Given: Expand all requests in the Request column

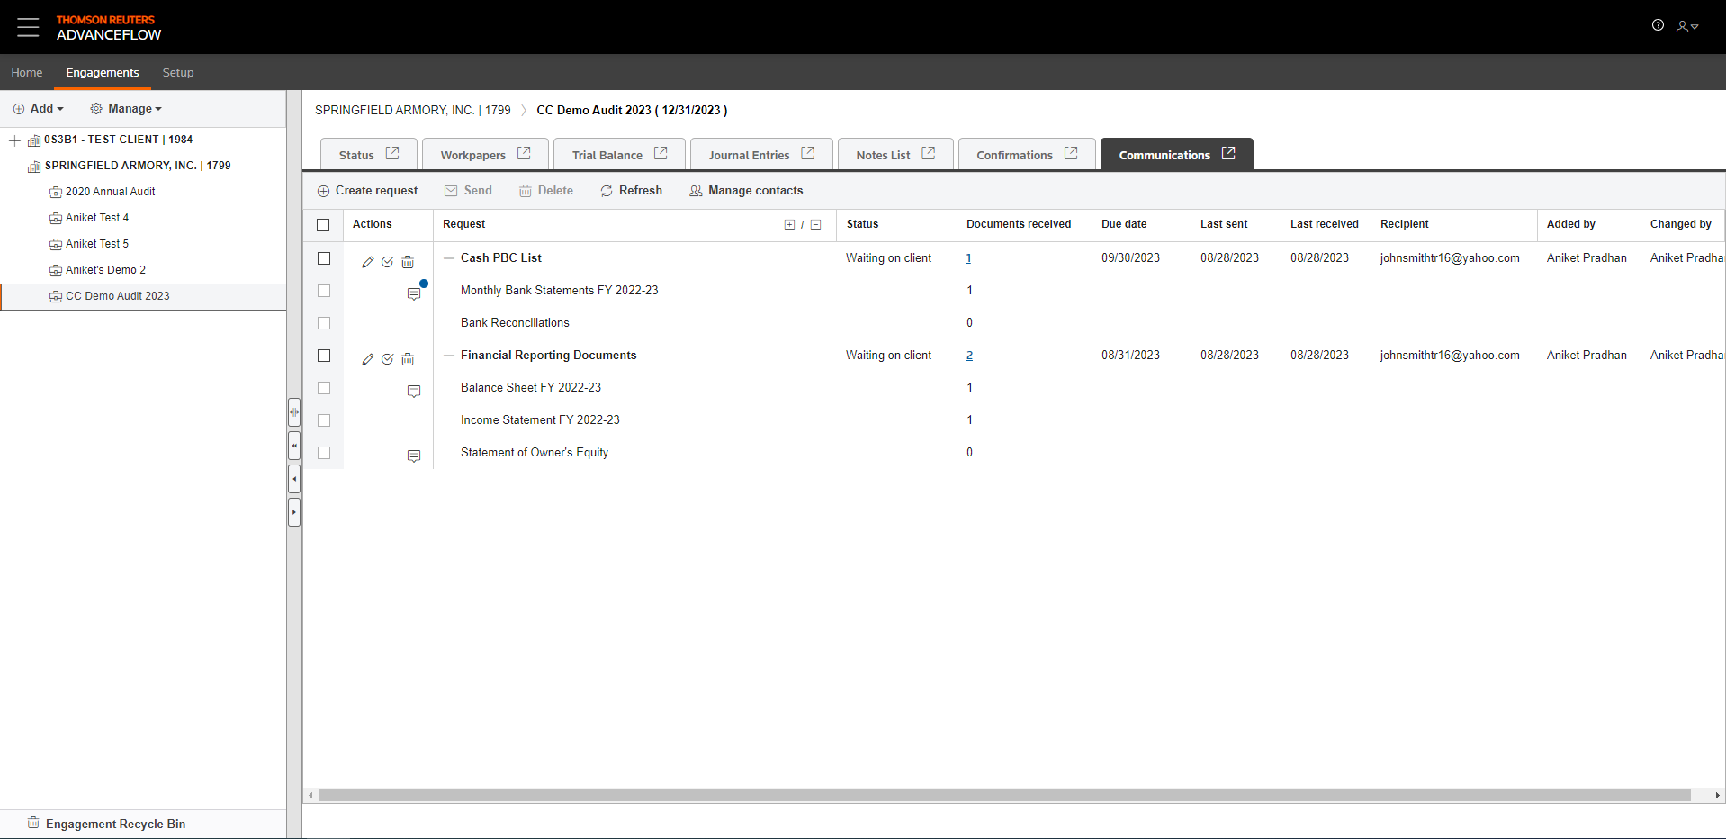Looking at the screenshot, I should pos(789,225).
